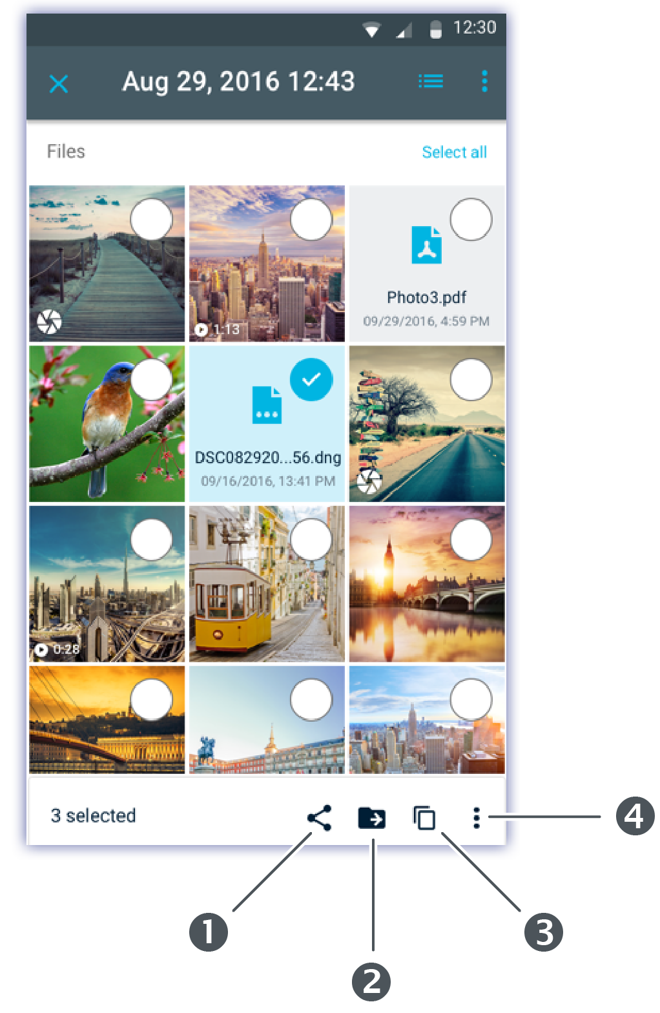660x1013 pixels.
Task: Select the yellow tram photo checkbox
Action: coord(311,539)
